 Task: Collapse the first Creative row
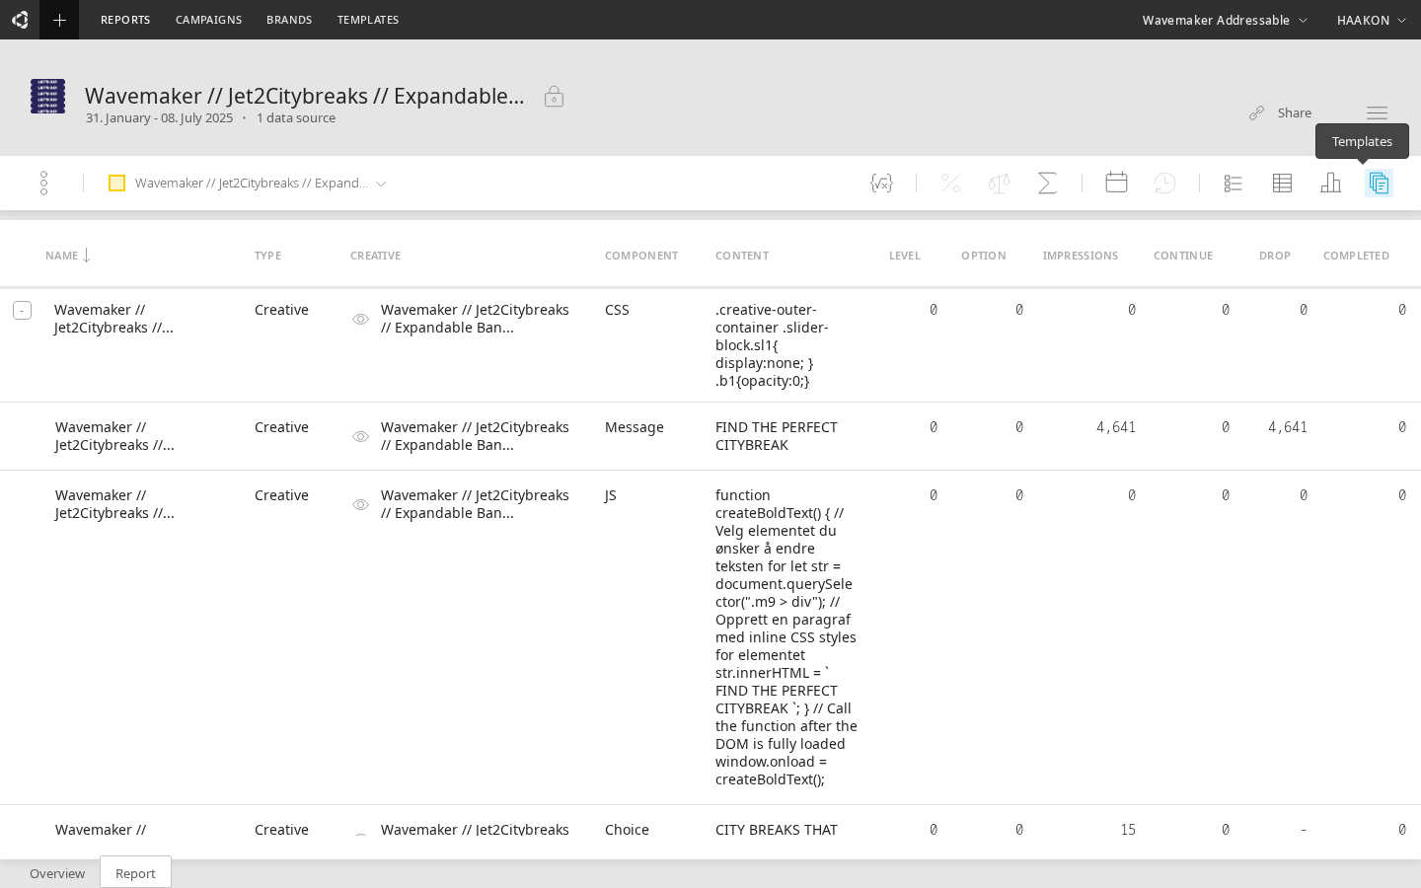(22, 310)
